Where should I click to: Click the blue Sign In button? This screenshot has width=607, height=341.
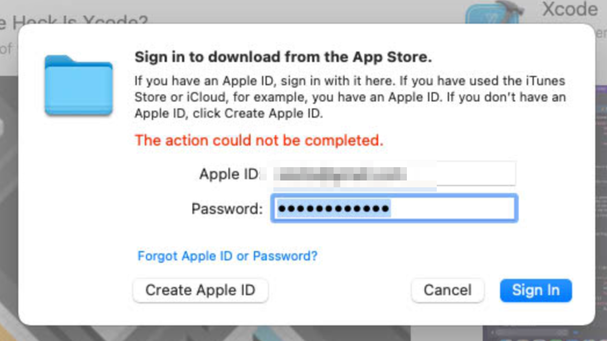click(x=536, y=290)
